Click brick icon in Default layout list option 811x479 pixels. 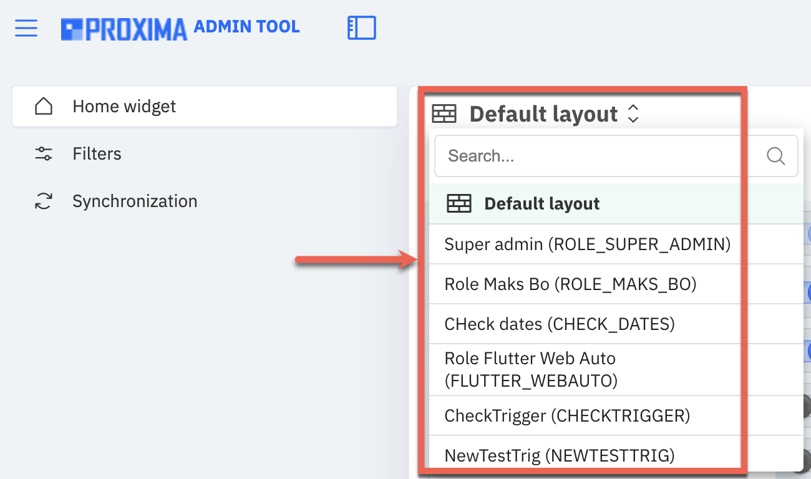tap(459, 204)
